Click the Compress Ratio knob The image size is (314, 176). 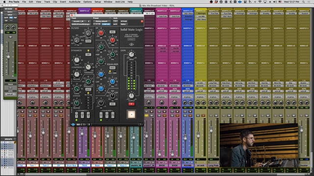coord(77,60)
